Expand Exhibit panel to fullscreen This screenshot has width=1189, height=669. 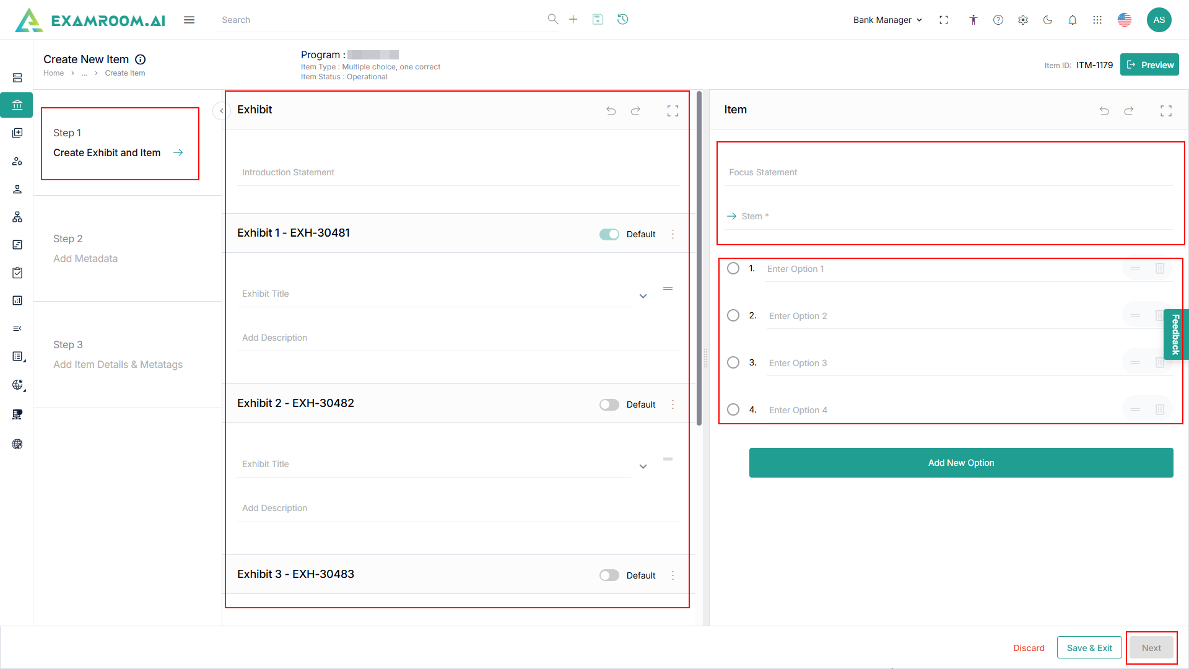[673, 111]
